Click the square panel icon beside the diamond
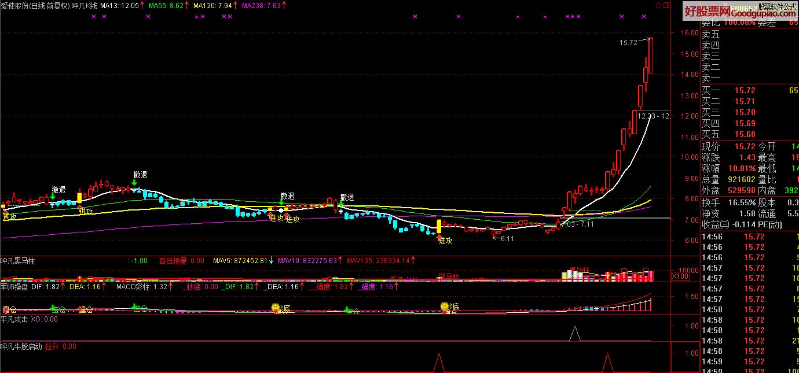This screenshot has width=799, height=373. pos(666,5)
